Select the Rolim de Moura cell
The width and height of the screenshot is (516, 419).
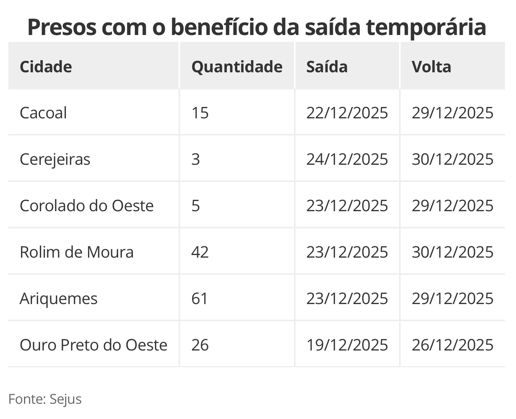[x=77, y=252]
